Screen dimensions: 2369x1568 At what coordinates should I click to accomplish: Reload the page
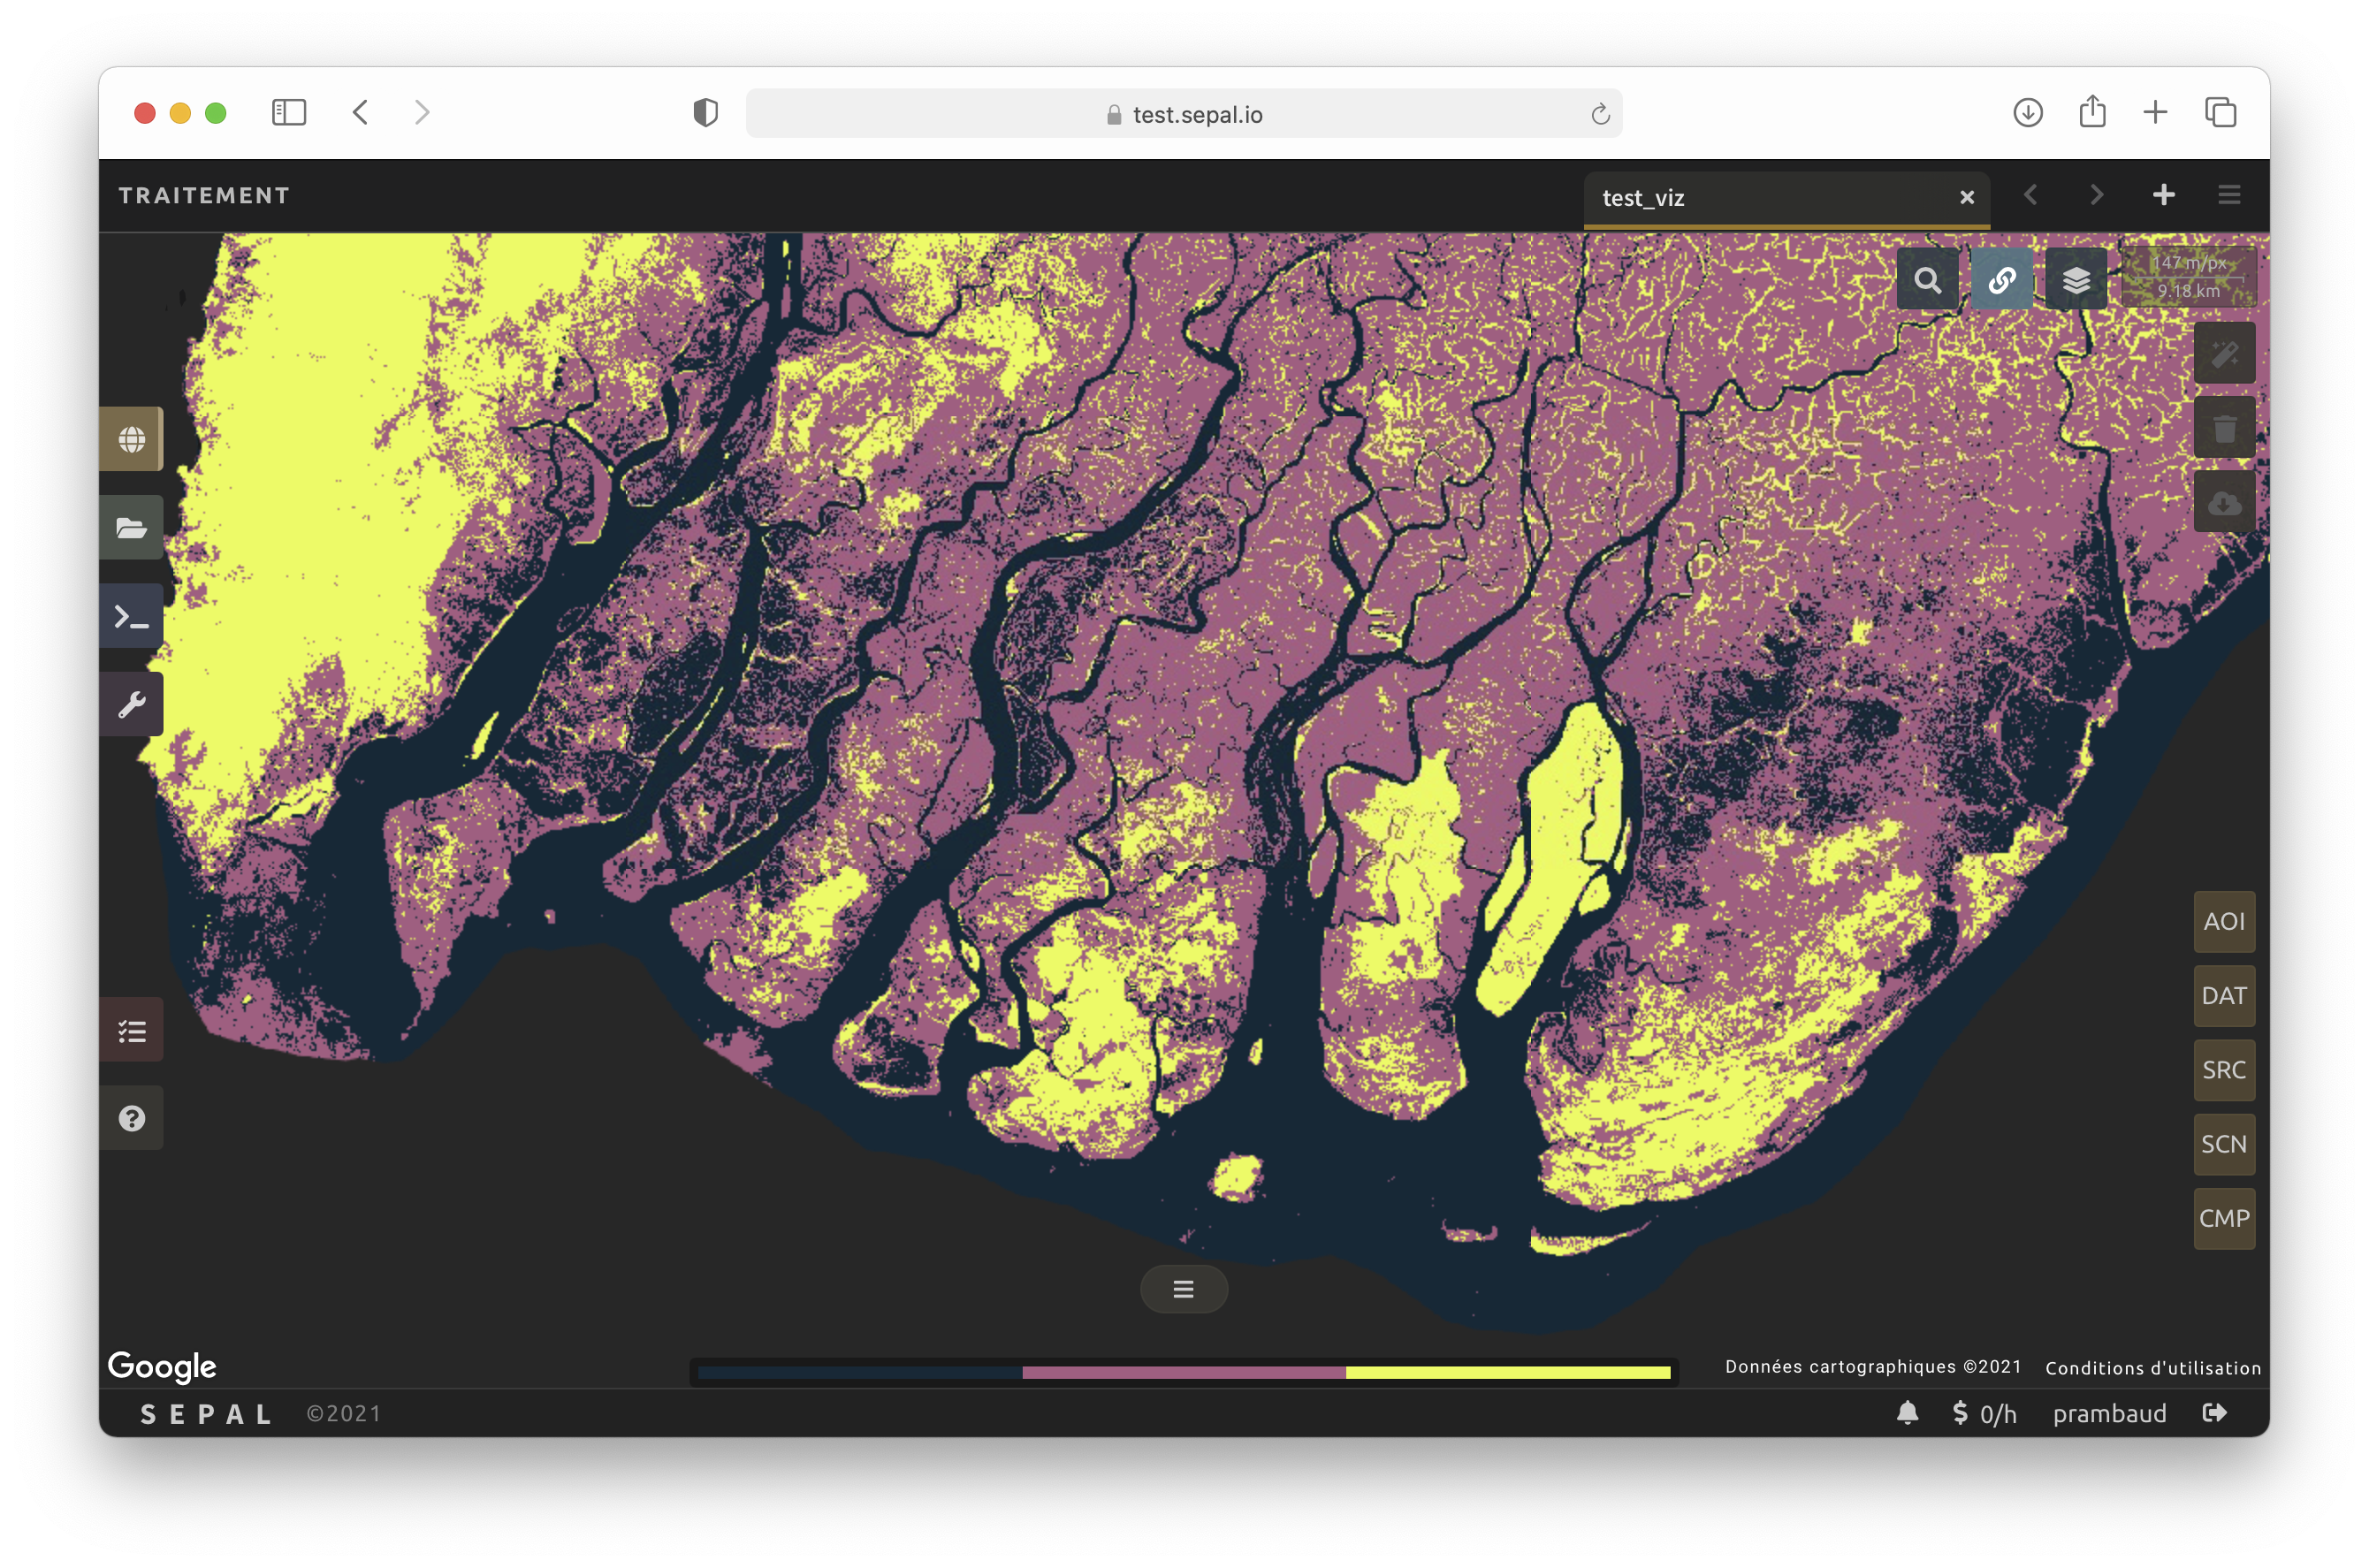(x=1600, y=114)
